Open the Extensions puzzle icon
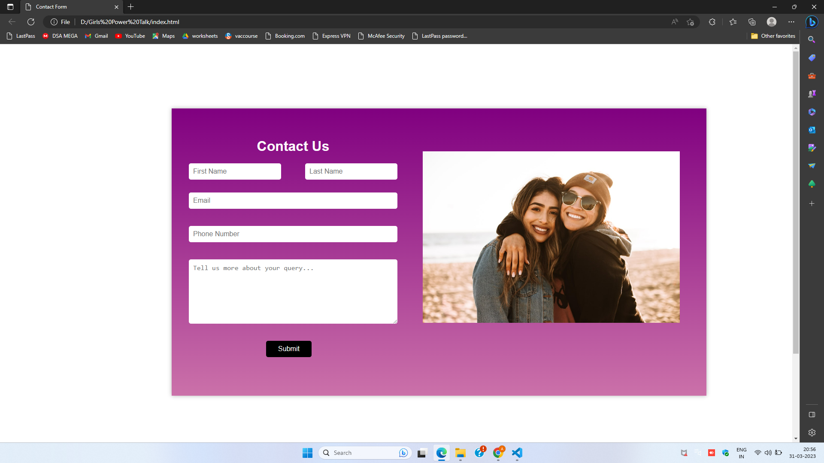 click(x=712, y=22)
